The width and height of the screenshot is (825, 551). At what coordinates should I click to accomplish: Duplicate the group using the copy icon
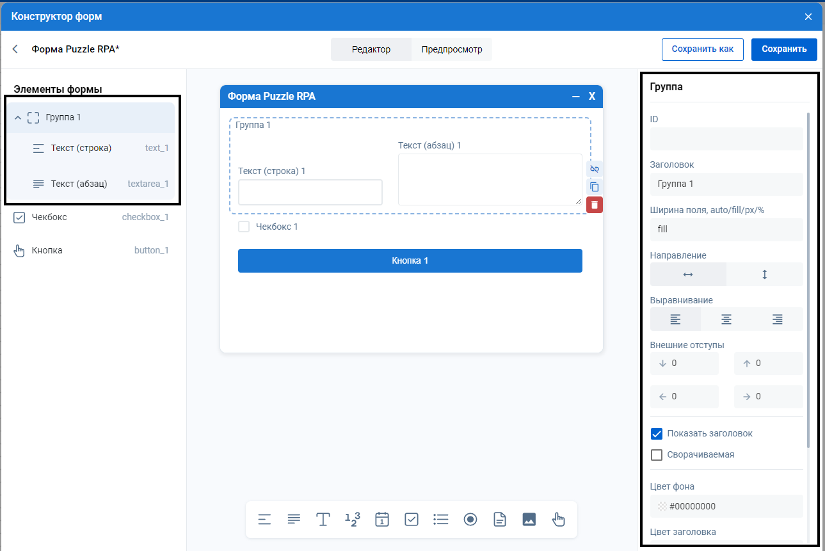tap(595, 187)
